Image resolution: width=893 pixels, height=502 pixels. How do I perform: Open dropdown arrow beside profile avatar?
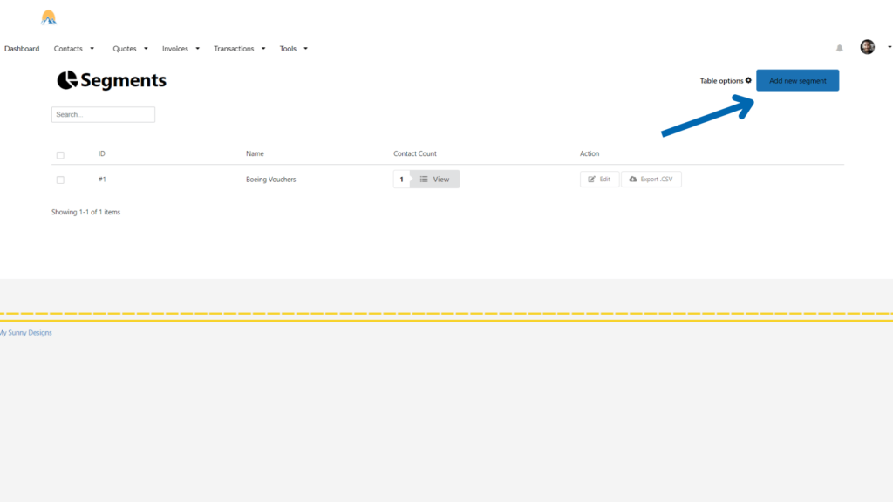[x=889, y=47]
